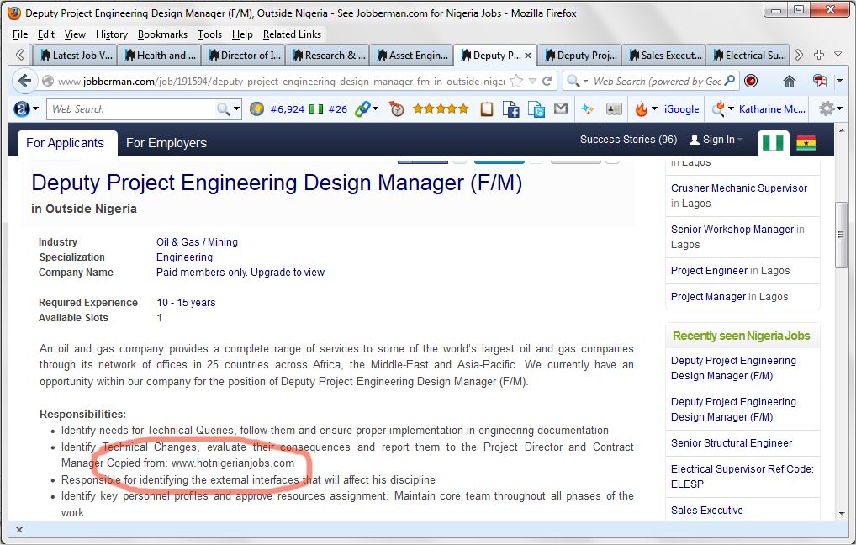
Task: Click the page vertical scrollbar thumb
Action: click(841, 235)
